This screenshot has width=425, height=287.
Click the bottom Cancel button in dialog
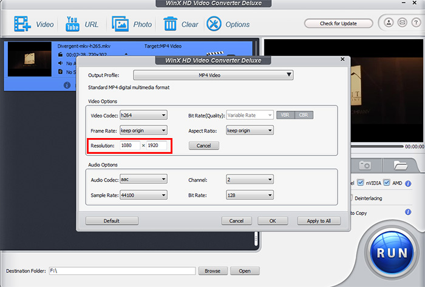point(236,221)
